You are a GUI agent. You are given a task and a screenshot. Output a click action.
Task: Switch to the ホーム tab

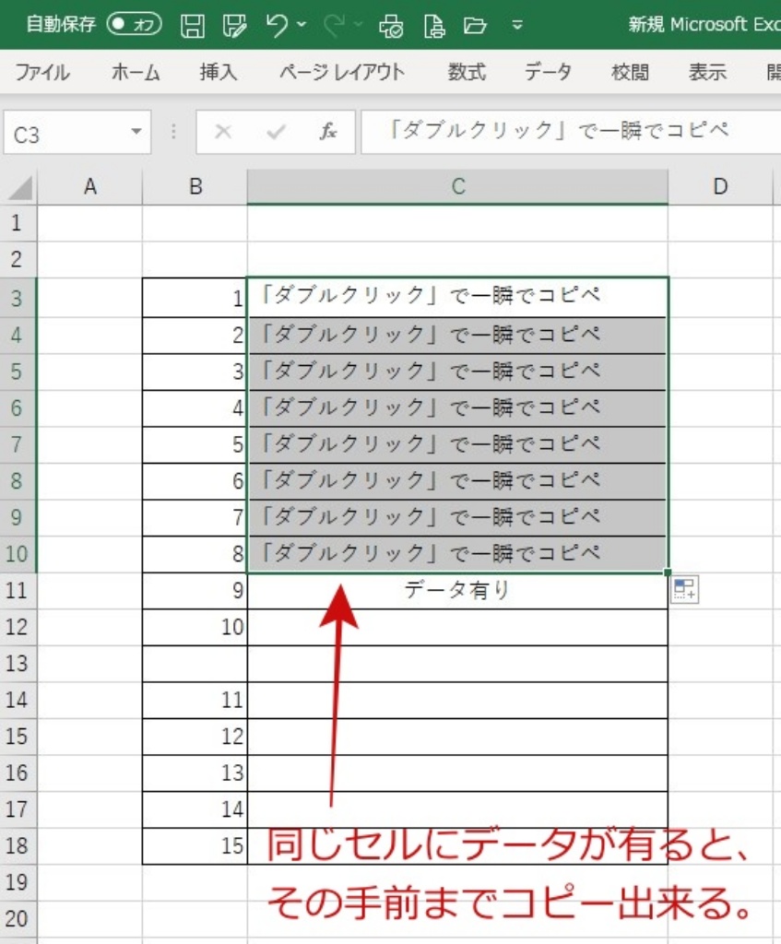pos(136,72)
